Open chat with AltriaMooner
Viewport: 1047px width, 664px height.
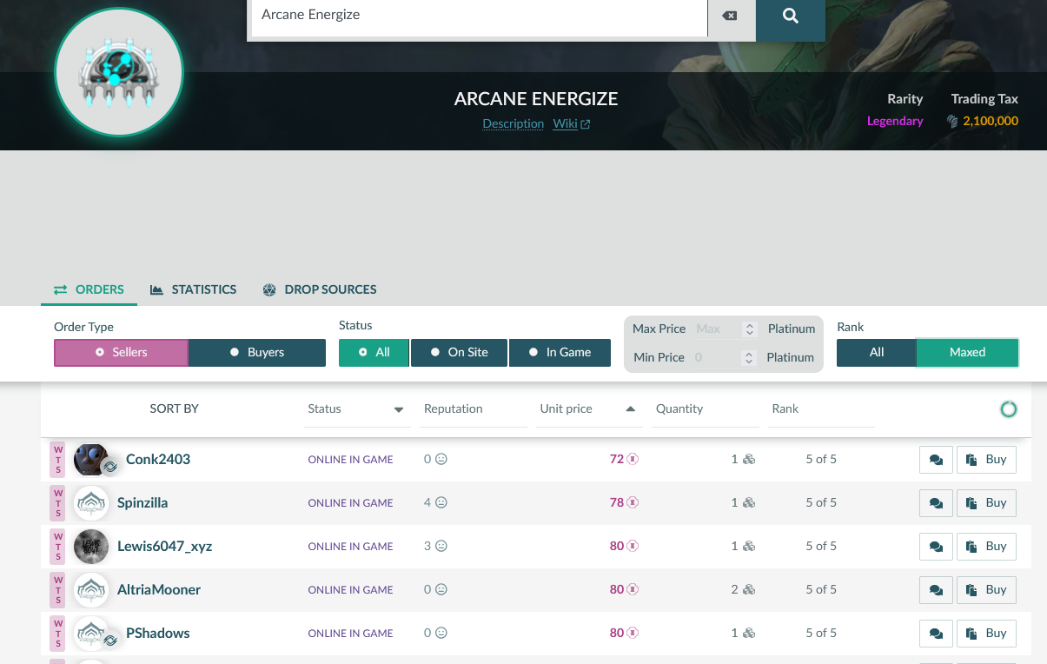tap(936, 590)
